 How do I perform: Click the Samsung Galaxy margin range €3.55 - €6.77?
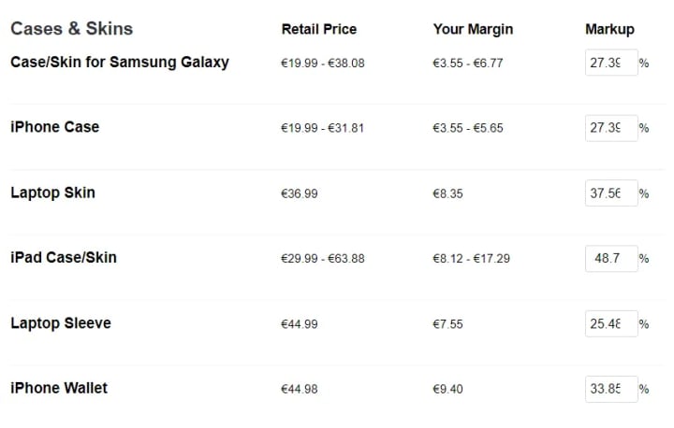pyautogui.click(x=468, y=64)
